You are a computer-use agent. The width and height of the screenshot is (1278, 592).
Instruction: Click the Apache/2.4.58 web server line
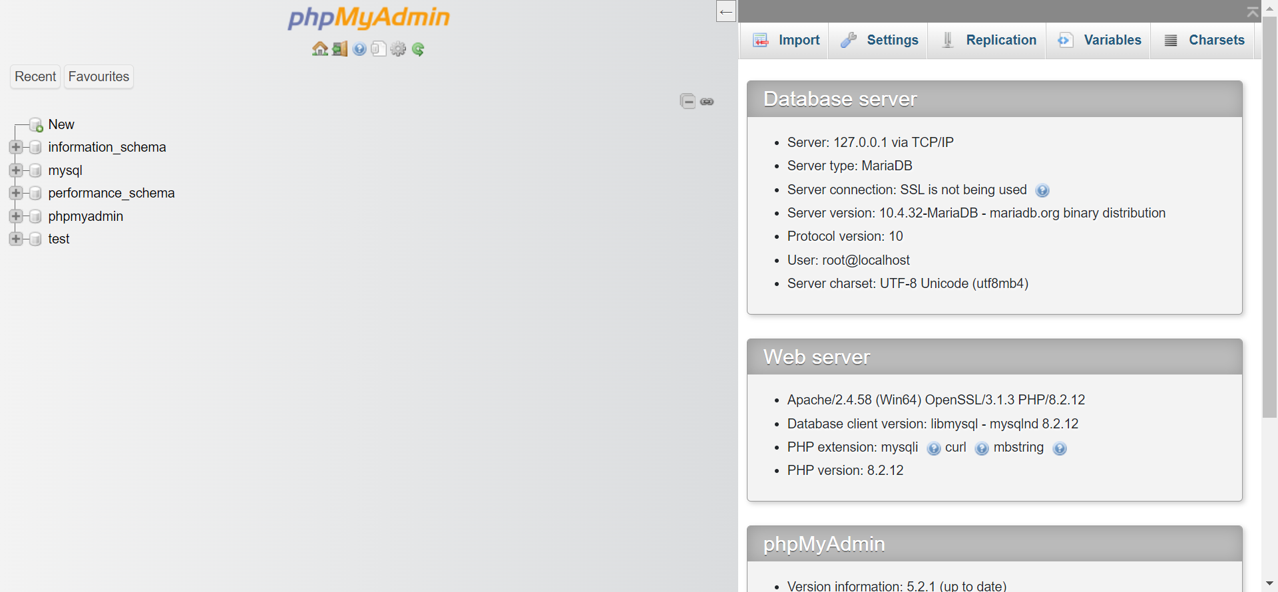tap(936, 400)
